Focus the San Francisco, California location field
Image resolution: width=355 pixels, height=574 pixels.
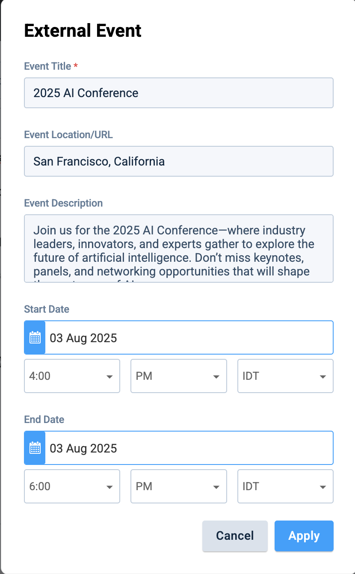click(x=178, y=161)
